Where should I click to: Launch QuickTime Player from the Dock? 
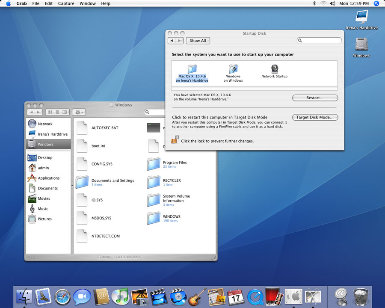click(255, 297)
